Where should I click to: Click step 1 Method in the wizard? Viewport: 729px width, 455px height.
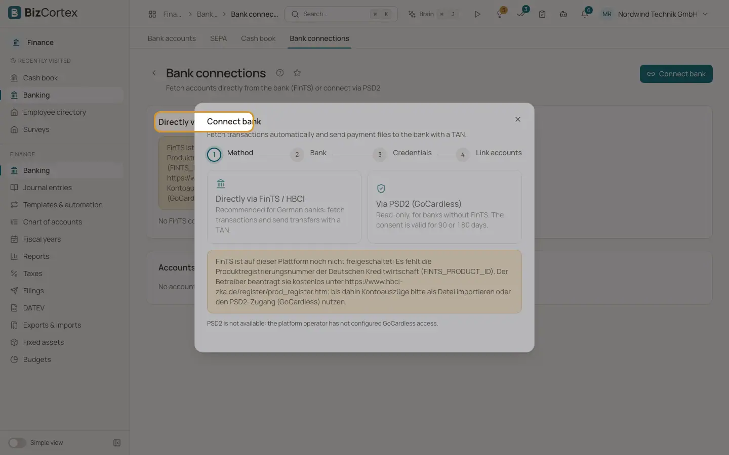230,154
